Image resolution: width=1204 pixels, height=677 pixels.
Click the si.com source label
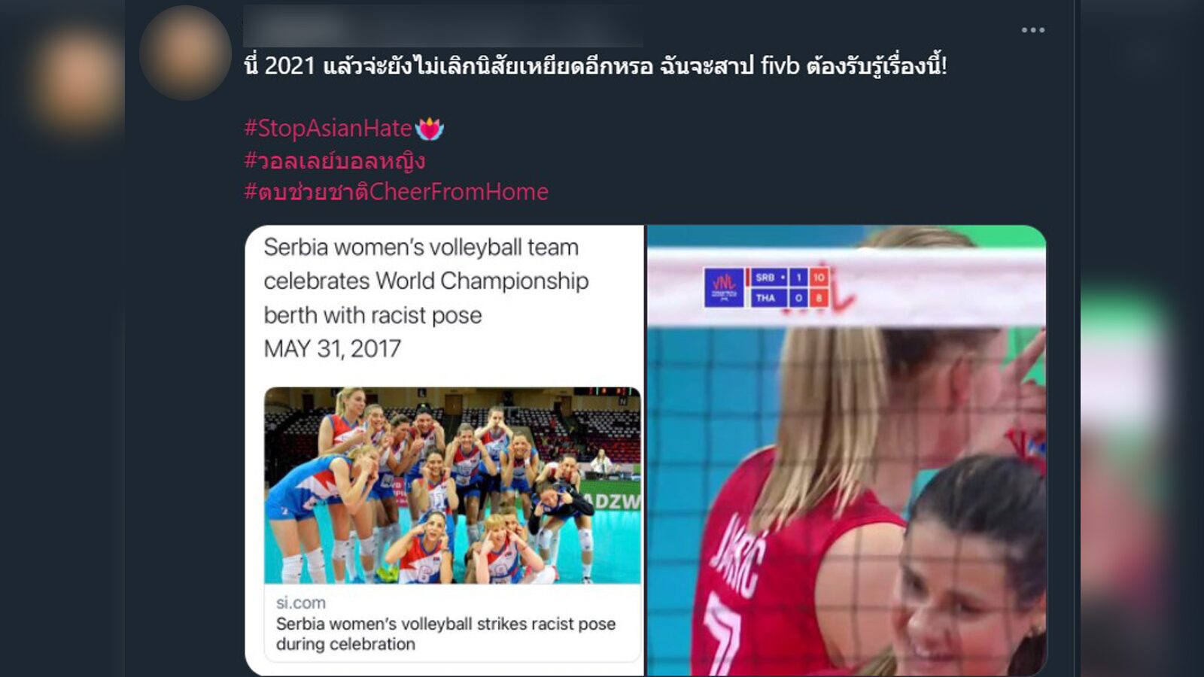pos(301,603)
